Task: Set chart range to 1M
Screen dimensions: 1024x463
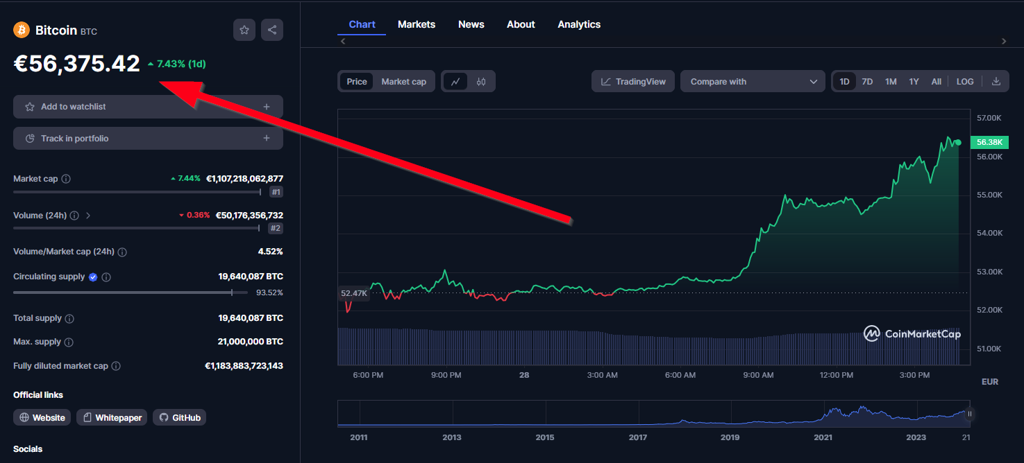Action: point(891,82)
